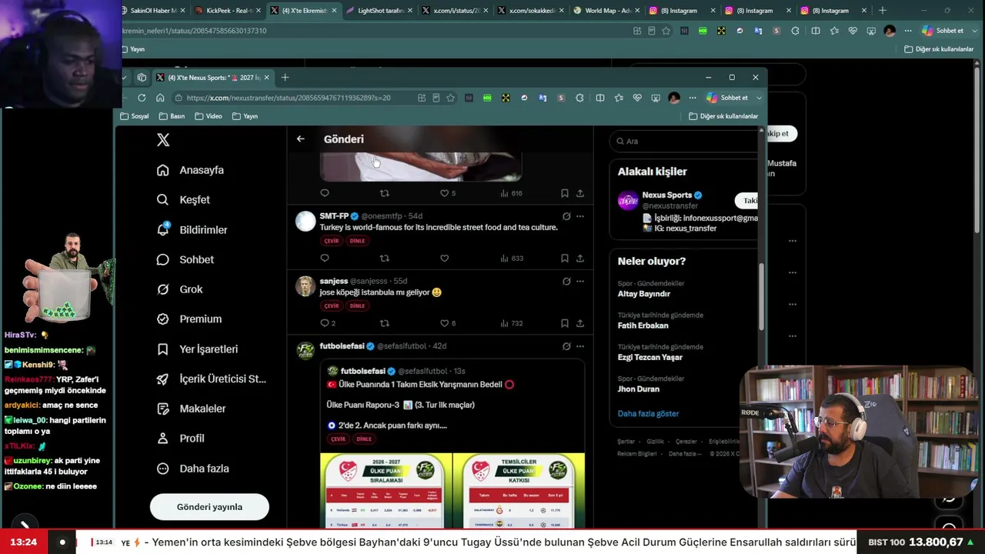
Task: Open the X logo home icon
Action: pos(163,140)
